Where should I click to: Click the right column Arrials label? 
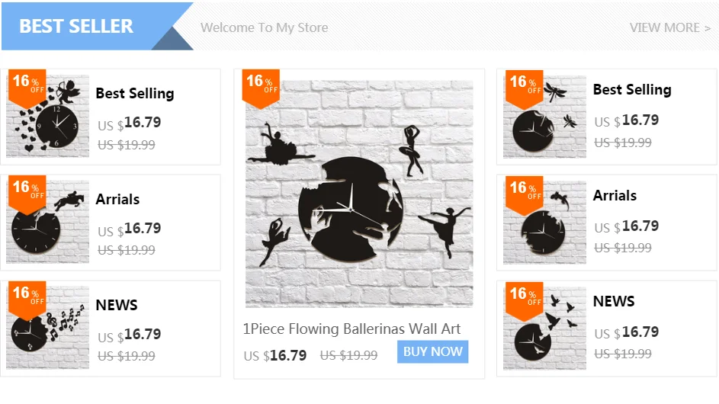615,196
